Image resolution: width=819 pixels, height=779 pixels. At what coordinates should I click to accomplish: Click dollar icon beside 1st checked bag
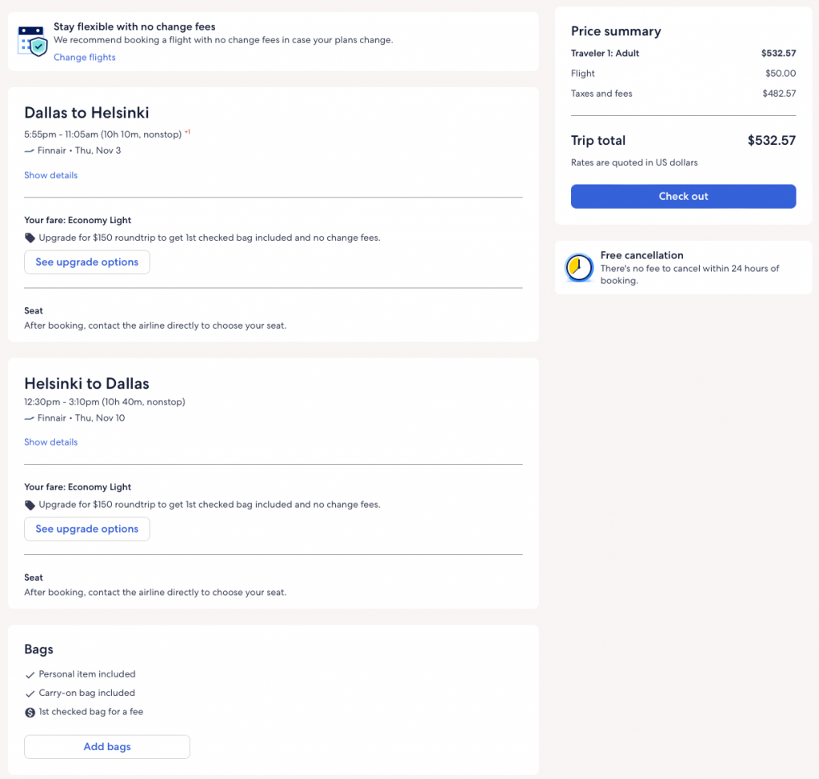[x=30, y=712]
